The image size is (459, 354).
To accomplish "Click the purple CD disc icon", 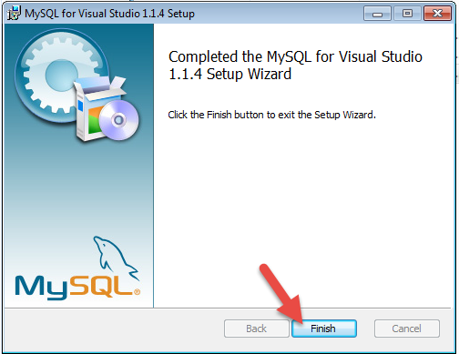I will tap(118, 120).
